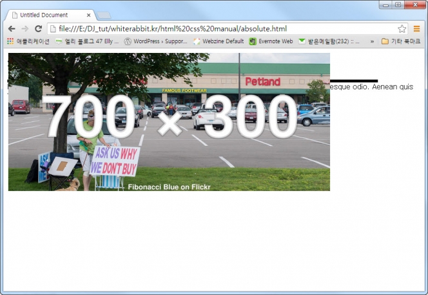This screenshot has width=428, height=295.
Task: Open the Webzine Default bookmark
Action: tap(218, 41)
